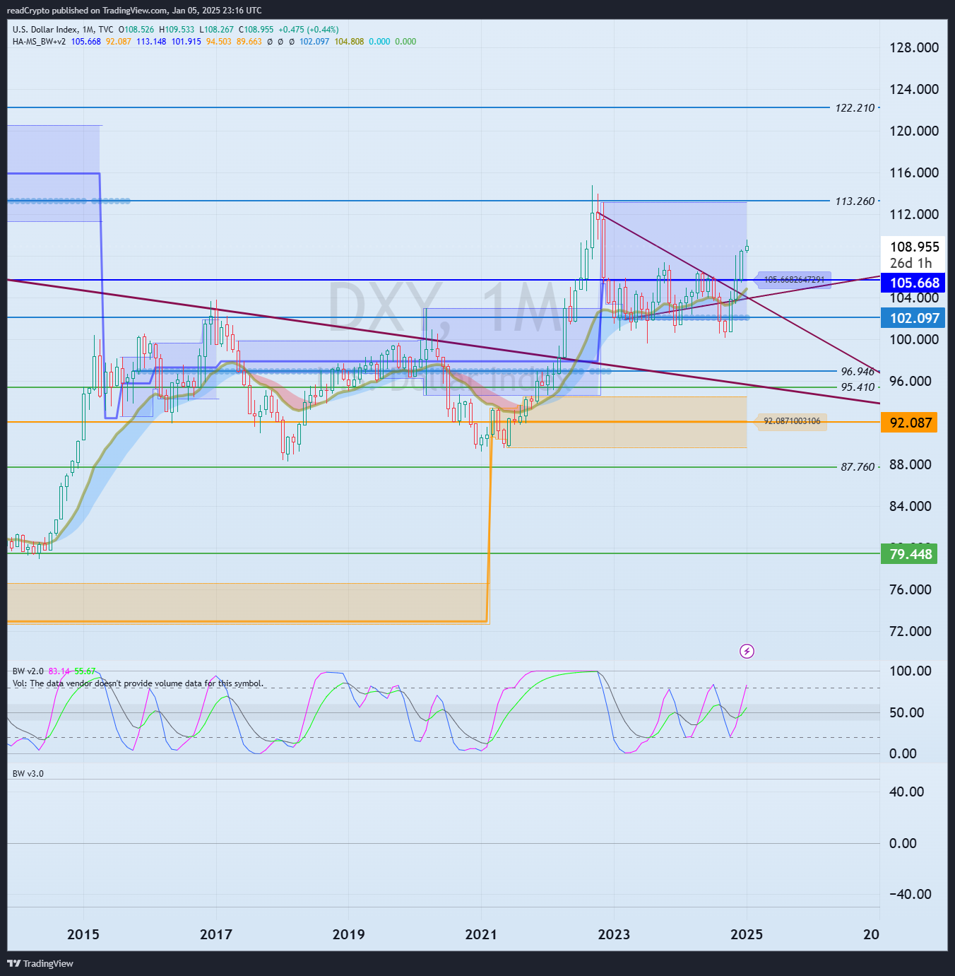Click the green 79.448 axis price tag
The image size is (955, 976).
pos(910,554)
